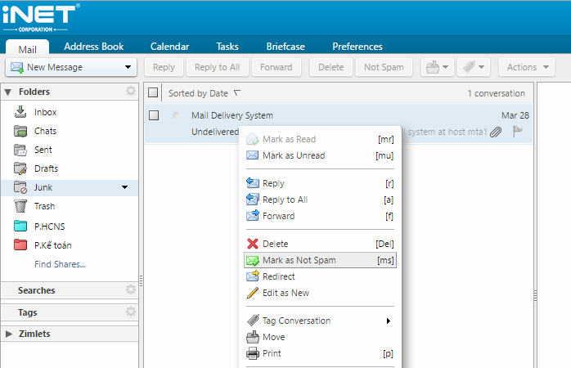The image size is (571, 368).
Task: Expand the Zimlets section
Action: [x=9, y=334]
